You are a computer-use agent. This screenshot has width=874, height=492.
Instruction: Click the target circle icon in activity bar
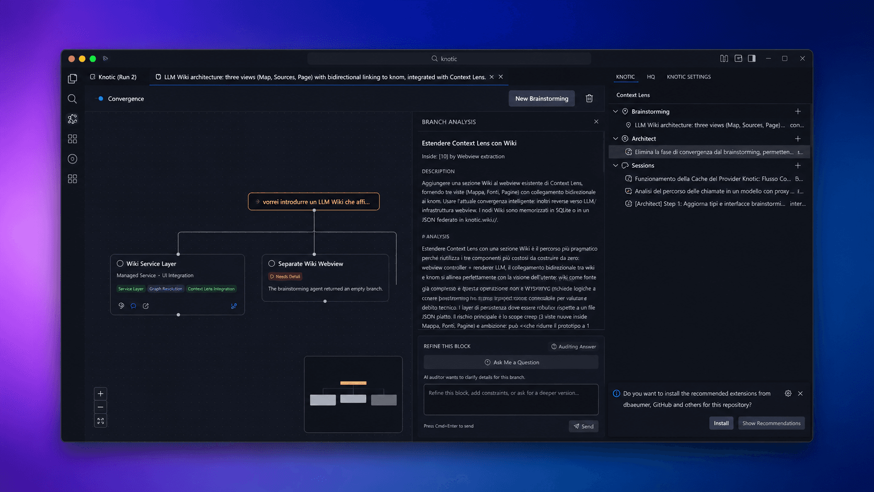72,159
